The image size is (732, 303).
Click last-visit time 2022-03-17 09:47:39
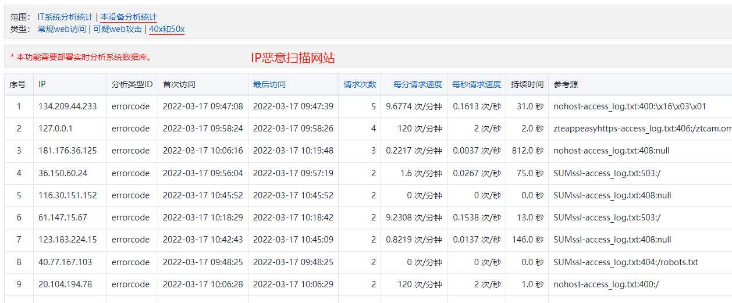coord(293,106)
